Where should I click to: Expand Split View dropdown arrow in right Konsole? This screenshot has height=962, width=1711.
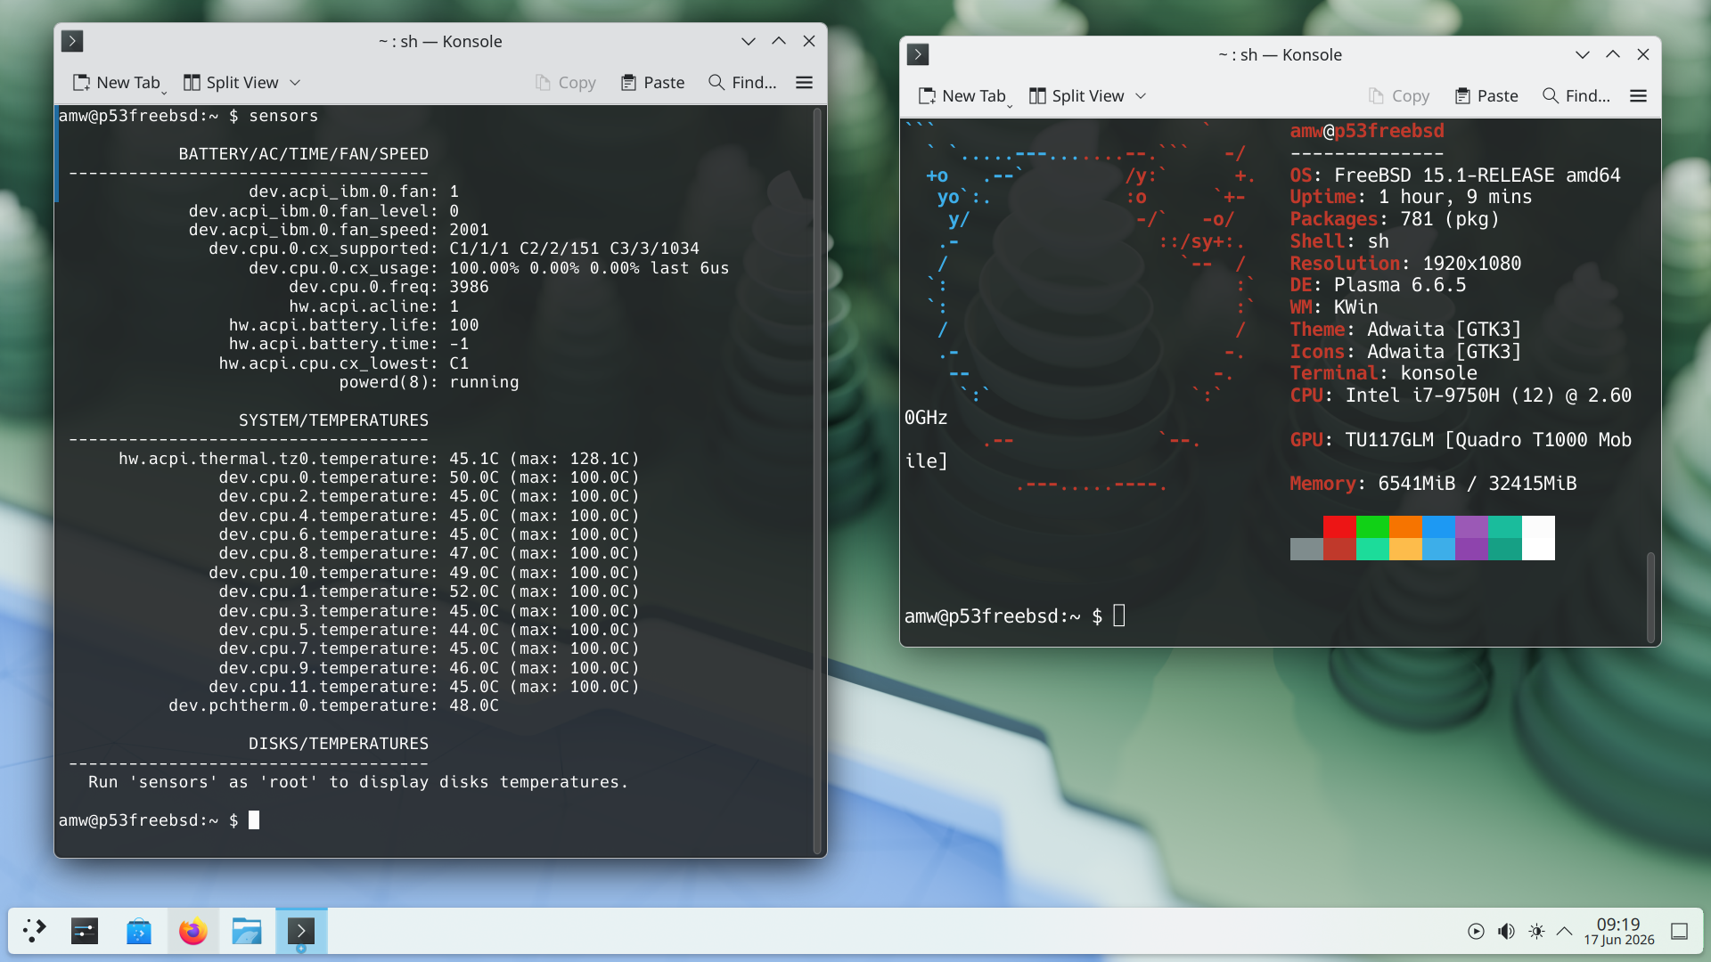click(x=1141, y=95)
